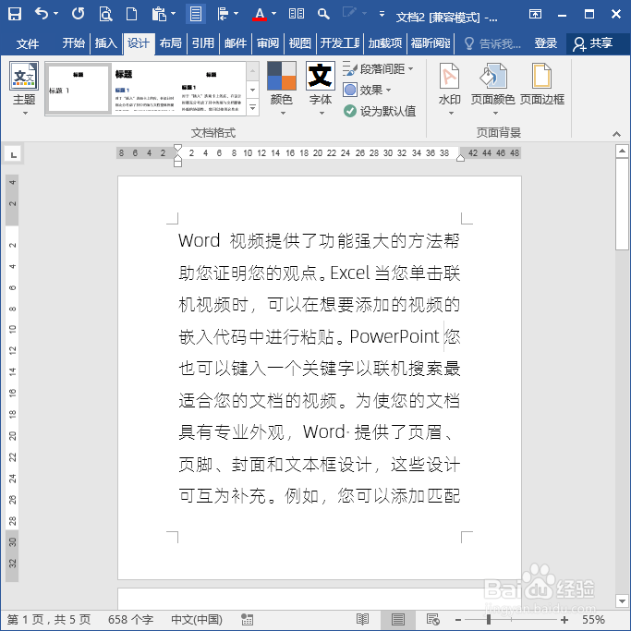
Task: Click the 登录 sign-in link
Action: (546, 43)
